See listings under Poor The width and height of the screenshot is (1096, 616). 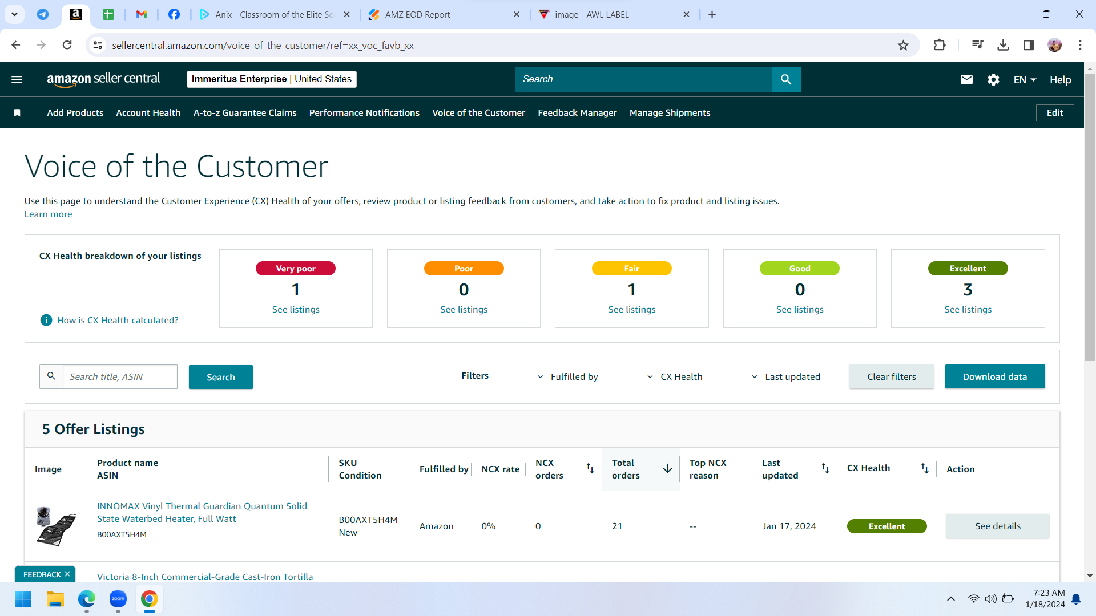point(464,310)
